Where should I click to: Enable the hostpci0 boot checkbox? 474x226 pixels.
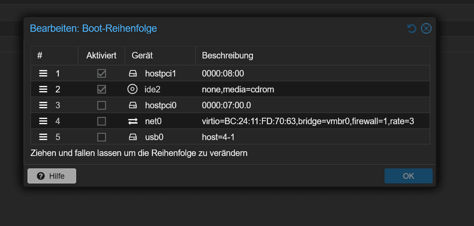[x=102, y=105]
